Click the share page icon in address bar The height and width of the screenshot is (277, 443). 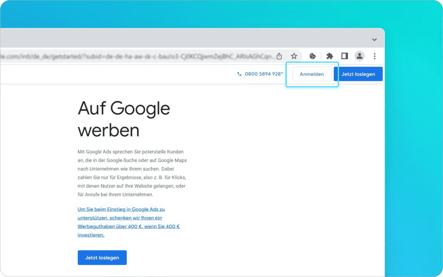[279, 56]
